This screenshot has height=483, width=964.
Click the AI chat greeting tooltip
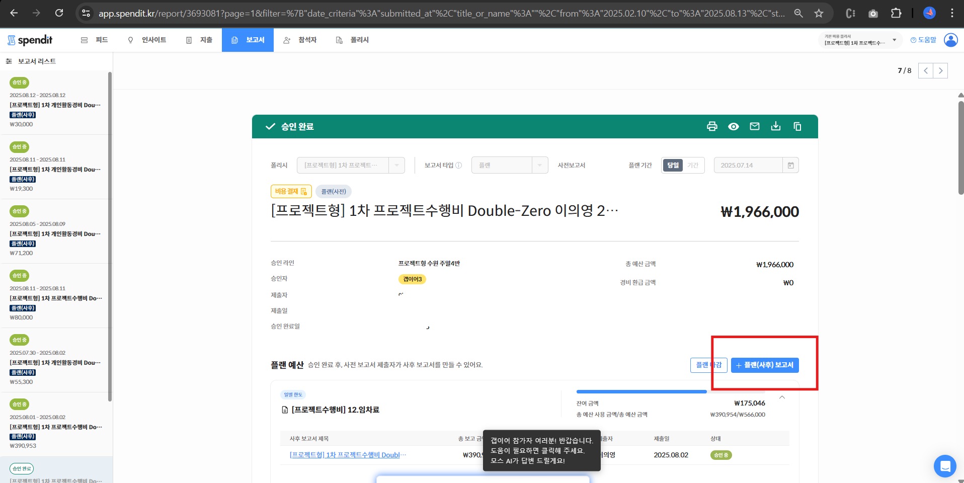[542, 450]
